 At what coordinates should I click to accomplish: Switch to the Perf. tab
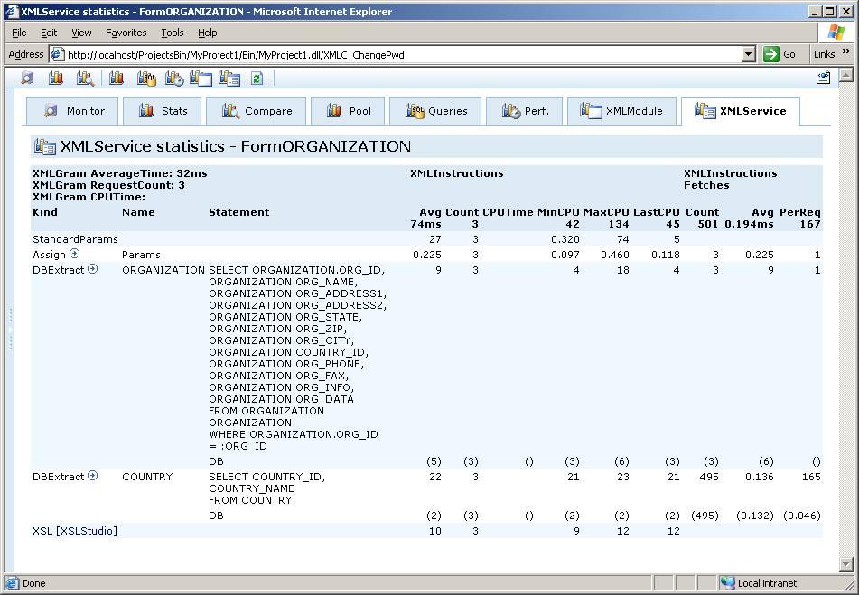525,111
